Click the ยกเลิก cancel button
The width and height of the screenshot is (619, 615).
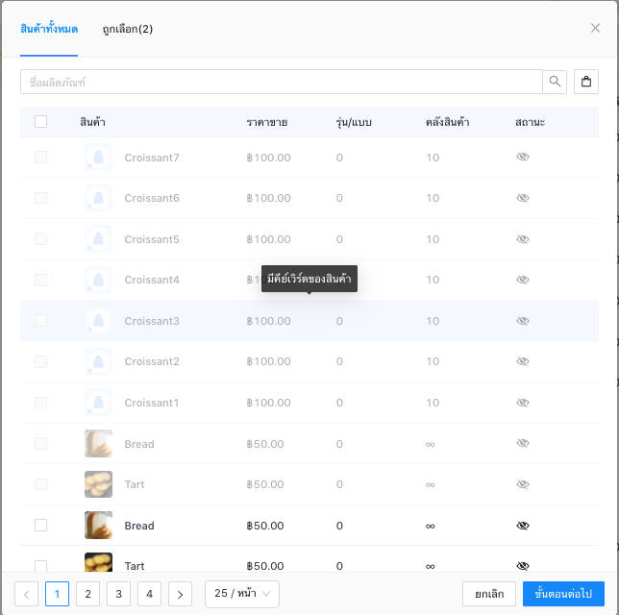click(x=489, y=594)
